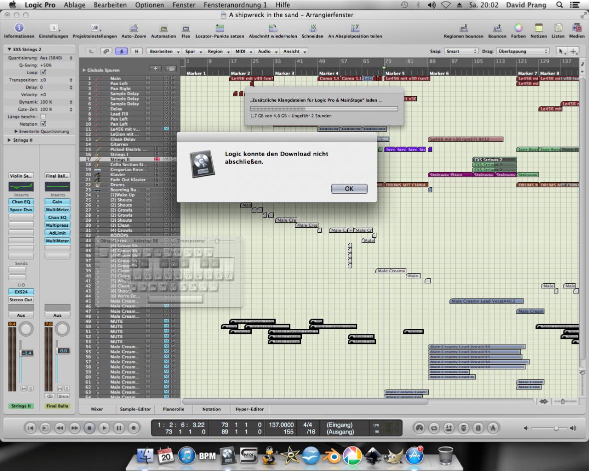Unmute track 11 Le456 mit v...
The height and width of the screenshot is (471, 589).
166,129
